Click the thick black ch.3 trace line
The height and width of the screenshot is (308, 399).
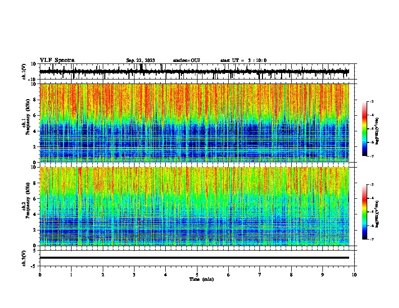(194, 258)
